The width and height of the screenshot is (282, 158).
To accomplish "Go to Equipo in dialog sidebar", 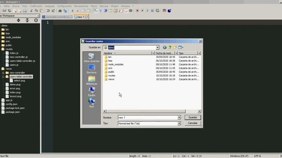I will (x=91, y=92).
